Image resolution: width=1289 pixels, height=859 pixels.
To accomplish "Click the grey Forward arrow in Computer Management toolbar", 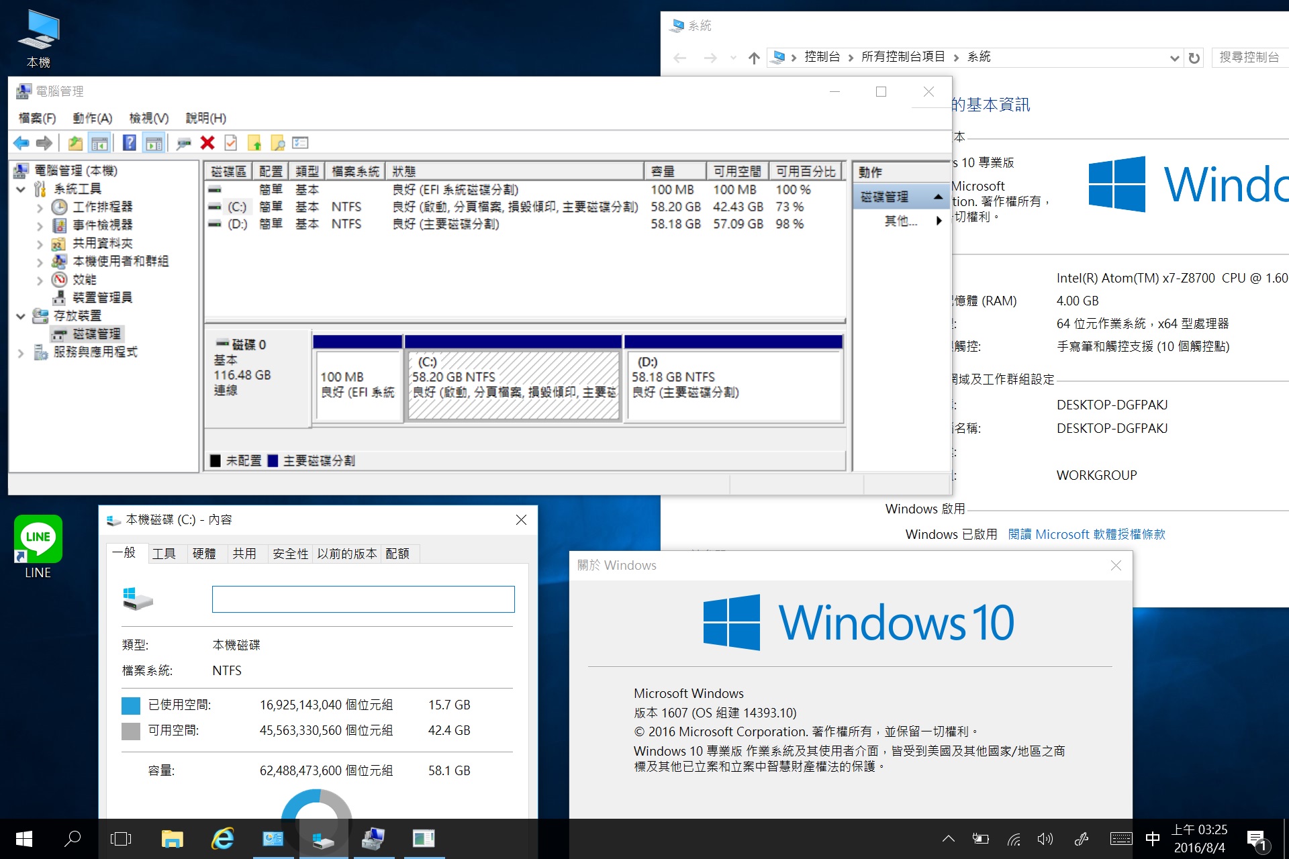I will [x=44, y=143].
